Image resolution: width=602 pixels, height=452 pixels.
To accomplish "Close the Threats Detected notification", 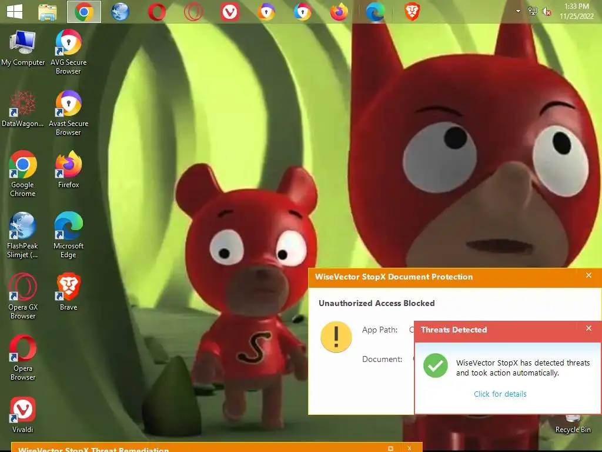I will (x=588, y=328).
